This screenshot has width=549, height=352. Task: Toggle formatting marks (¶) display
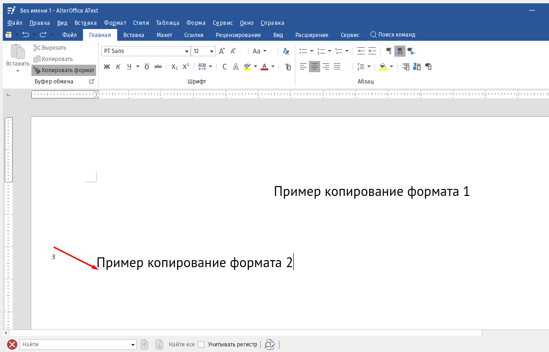coord(389,51)
